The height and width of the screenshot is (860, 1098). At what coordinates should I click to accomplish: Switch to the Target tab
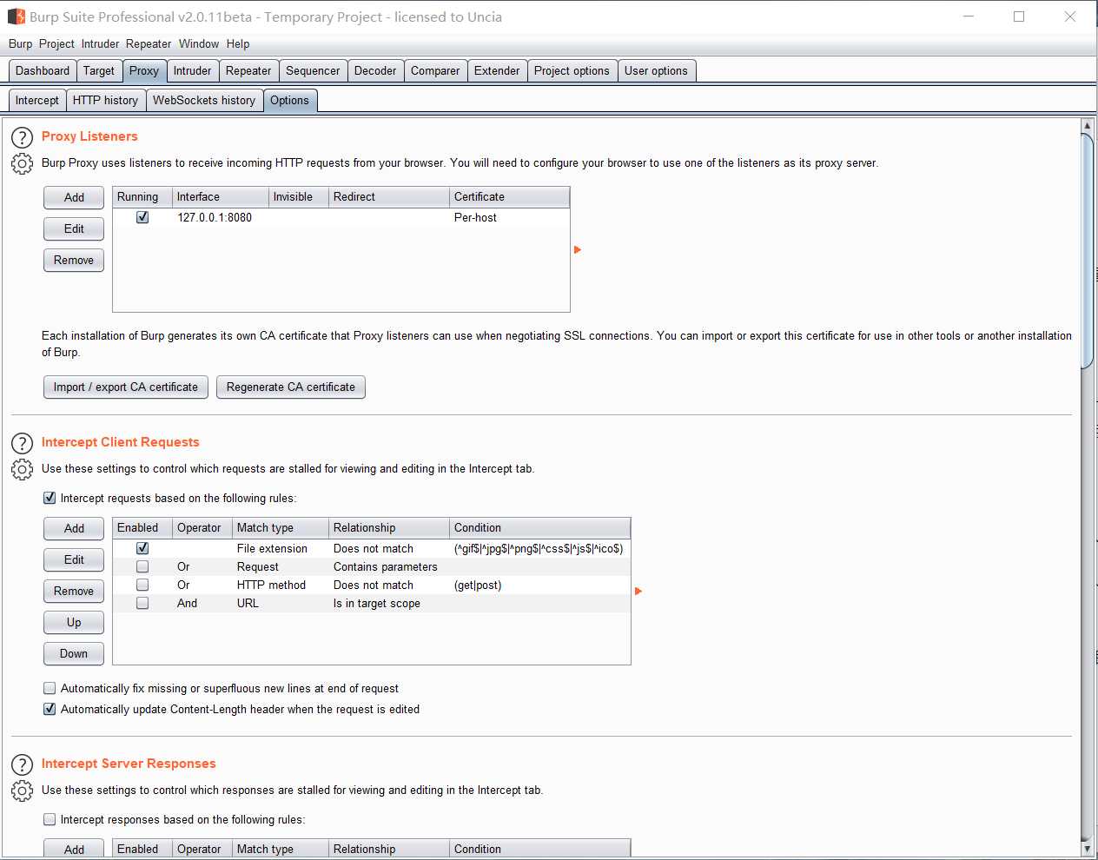pyautogui.click(x=99, y=70)
